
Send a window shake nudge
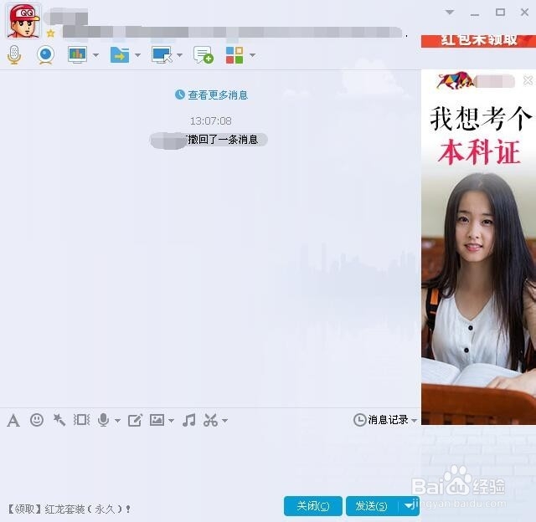point(82,420)
